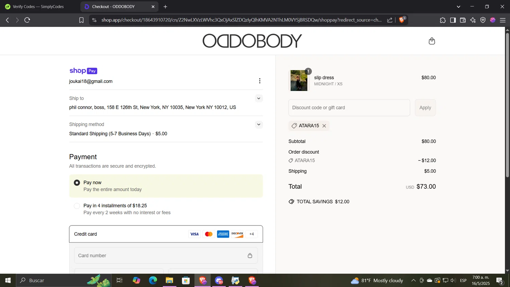This screenshot has width=510, height=287.
Task: Open the three-dot account options menu
Action: point(260,81)
